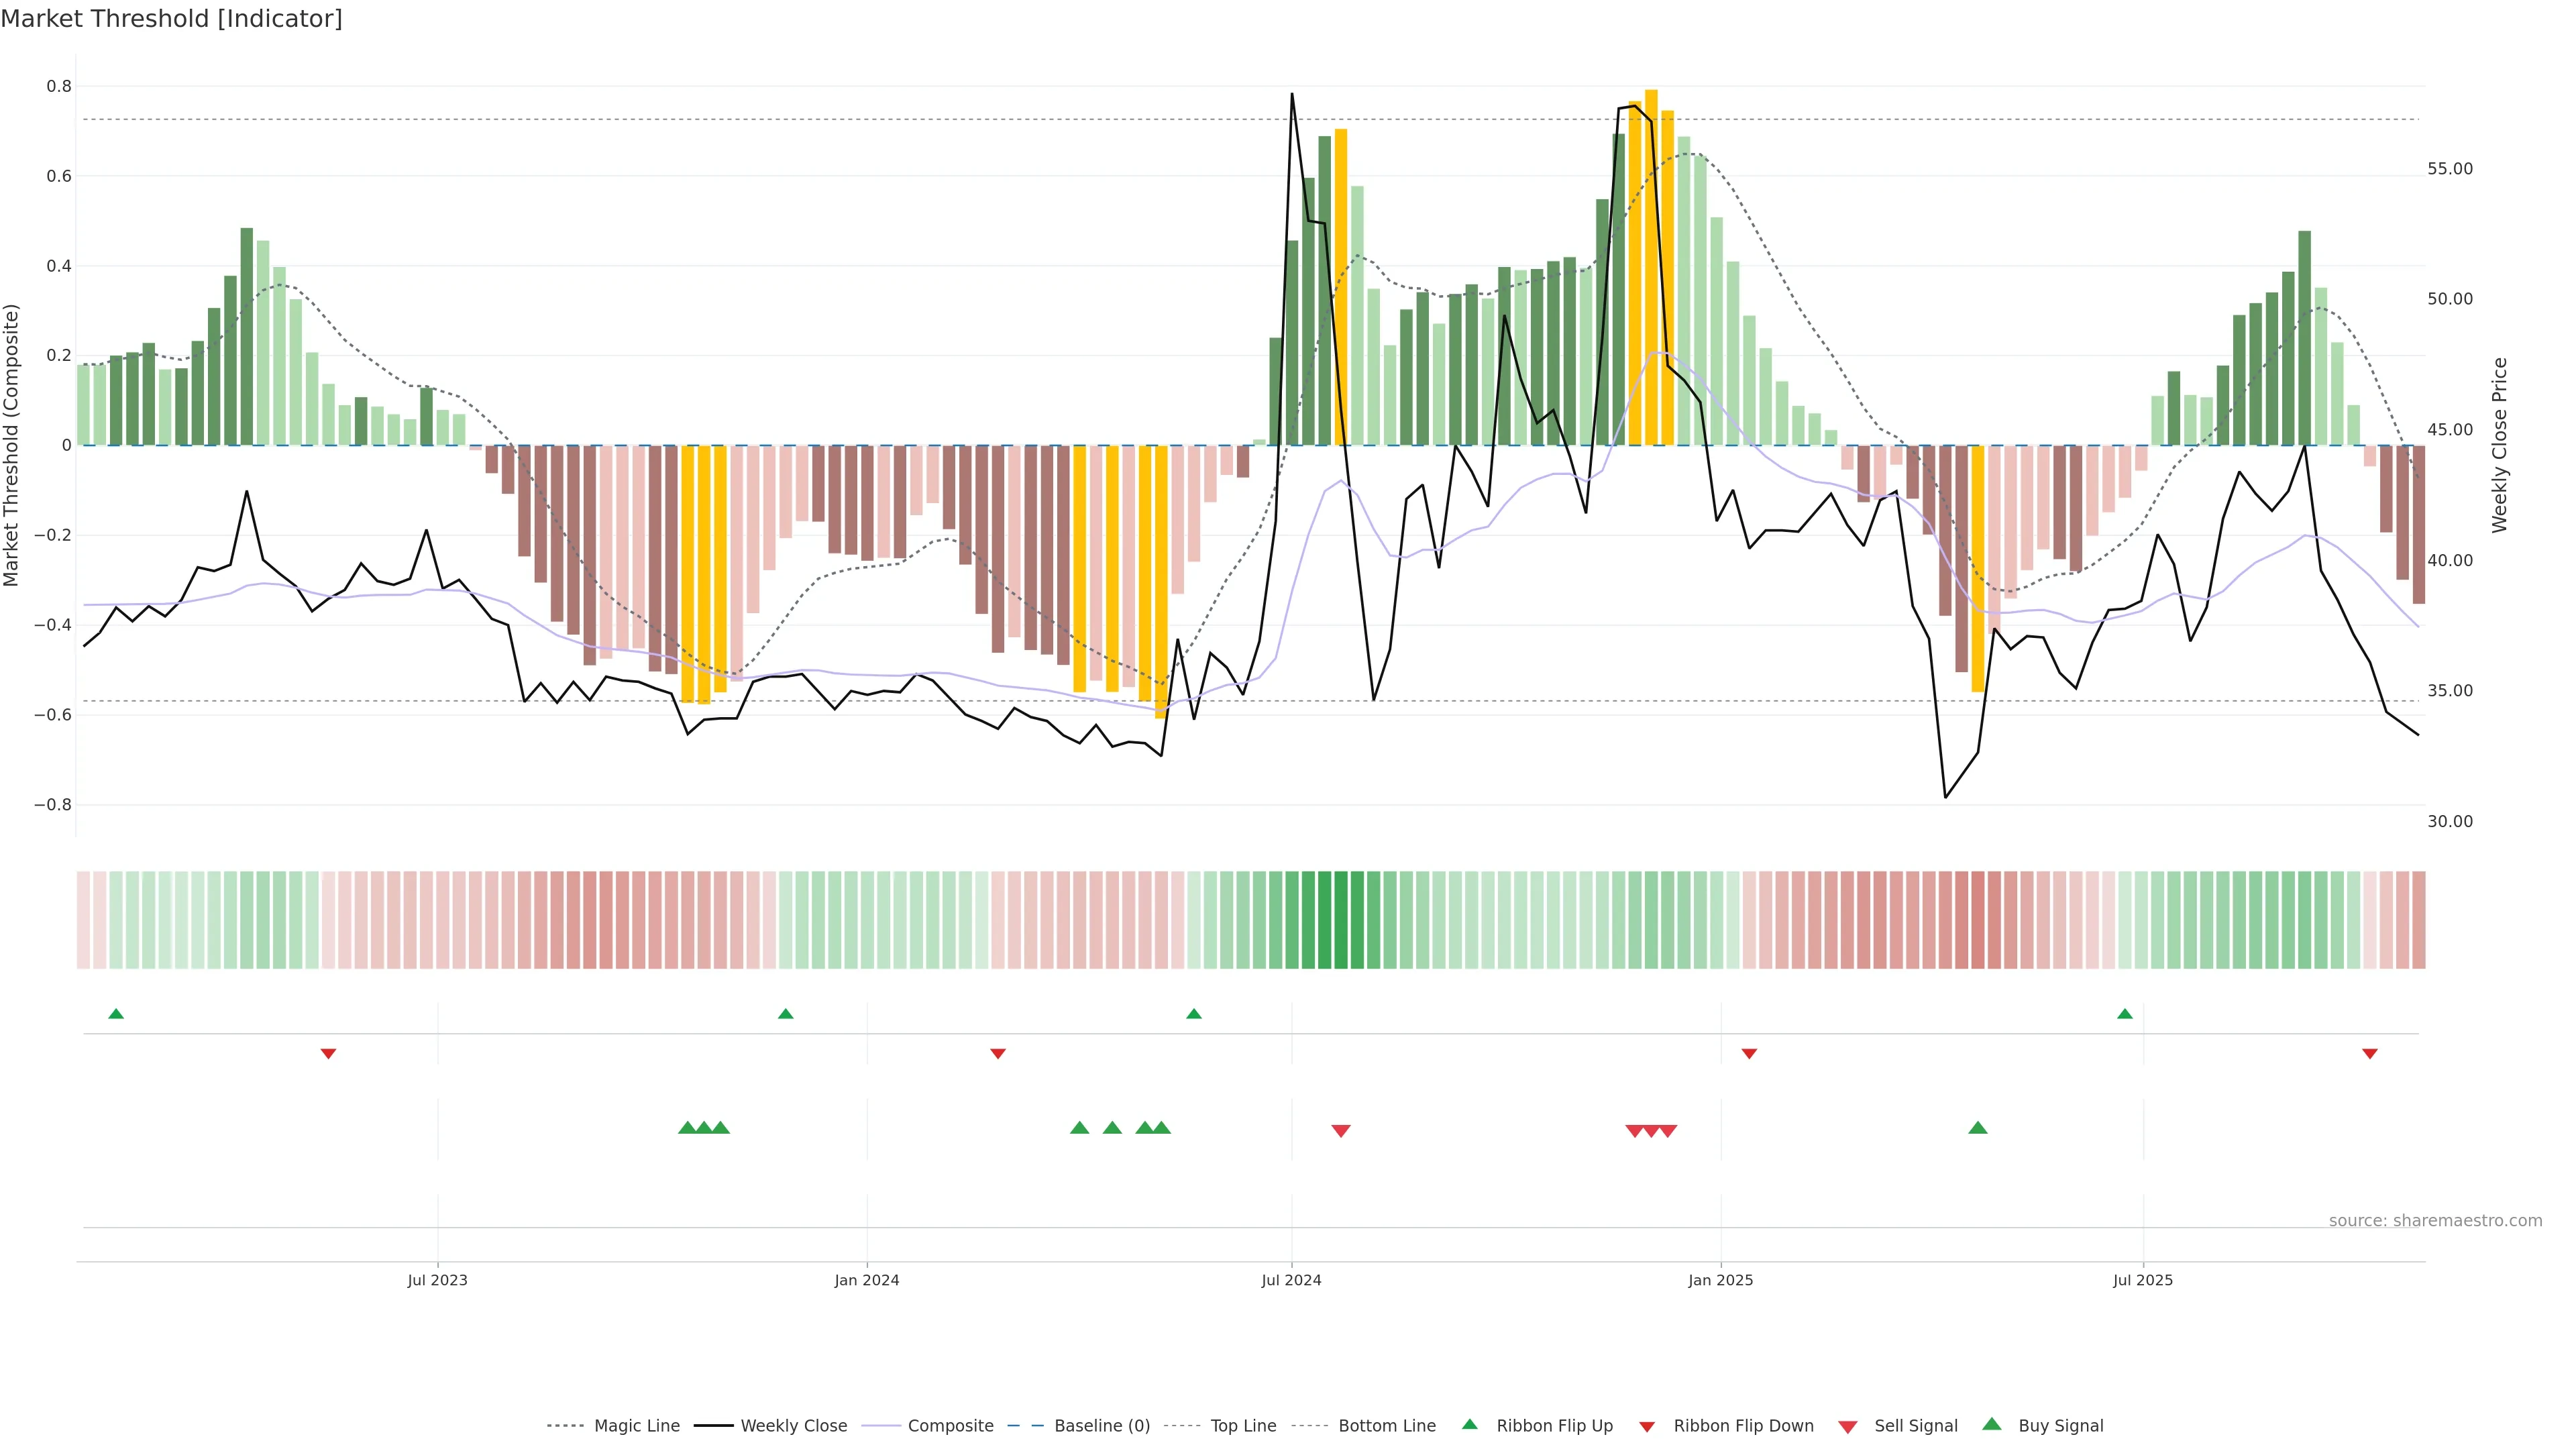
Task: Click the Top Line legend label
Action: (x=1243, y=1426)
